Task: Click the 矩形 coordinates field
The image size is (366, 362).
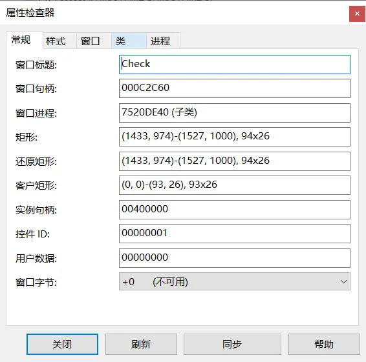Action: click(235, 137)
